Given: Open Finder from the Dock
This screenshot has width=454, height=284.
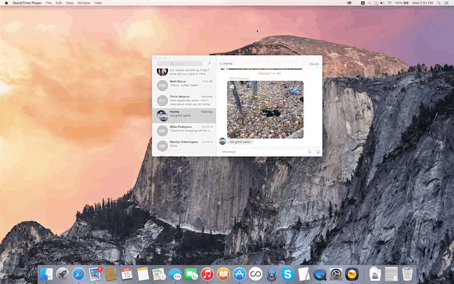Looking at the screenshot, I should [x=46, y=274].
